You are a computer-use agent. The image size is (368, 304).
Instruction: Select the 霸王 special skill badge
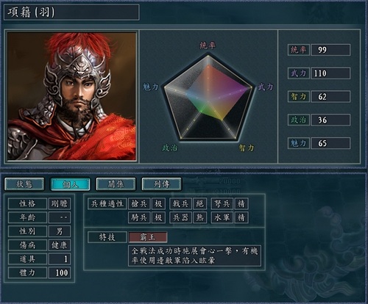148,237
